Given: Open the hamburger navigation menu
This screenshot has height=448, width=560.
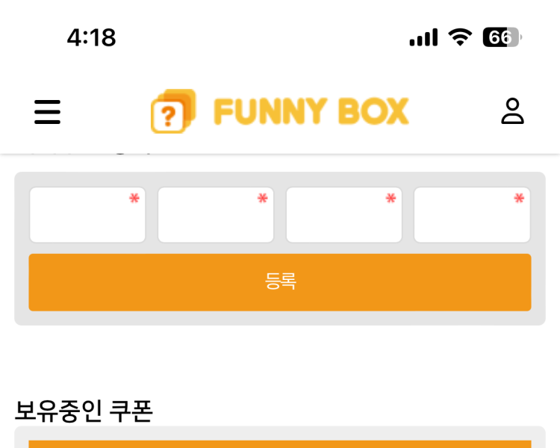Looking at the screenshot, I should click(x=47, y=112).
